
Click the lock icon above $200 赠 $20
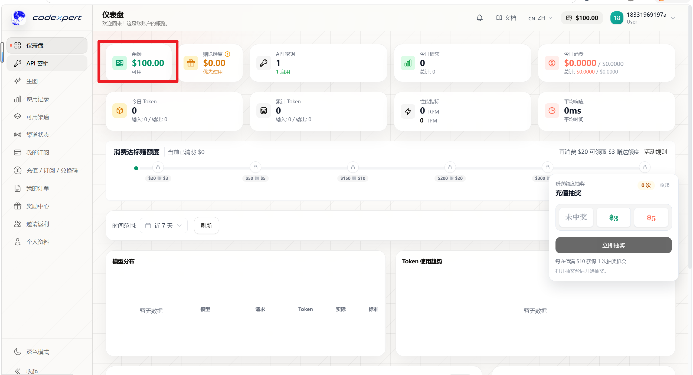(x=450, y=167)
